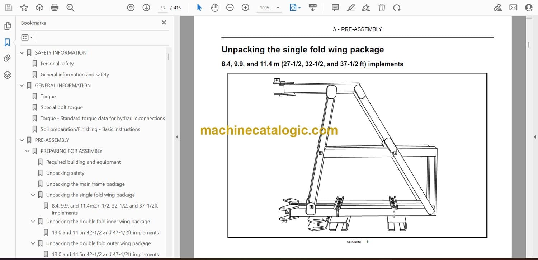Click the single fold wing package diagram
The width and height of the screenshot is (538, 260).
(357, 155)
